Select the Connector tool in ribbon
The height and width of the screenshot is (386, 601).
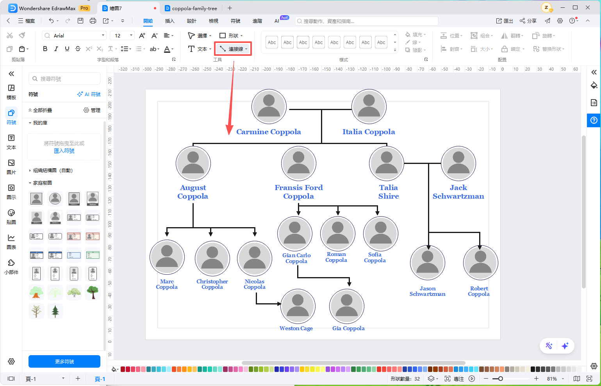233,49
